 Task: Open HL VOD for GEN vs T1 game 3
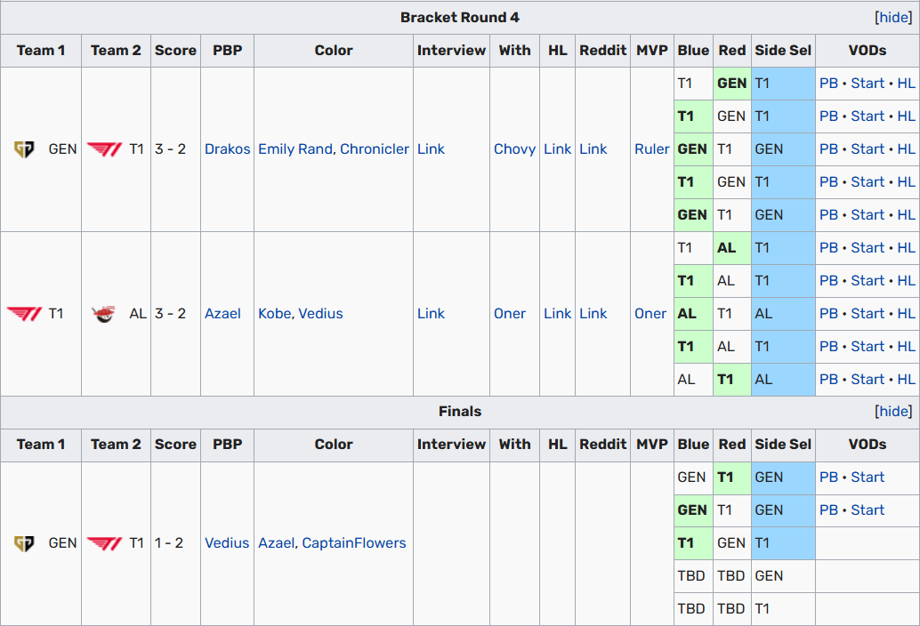pyautogui.click(x=906, y=149)
